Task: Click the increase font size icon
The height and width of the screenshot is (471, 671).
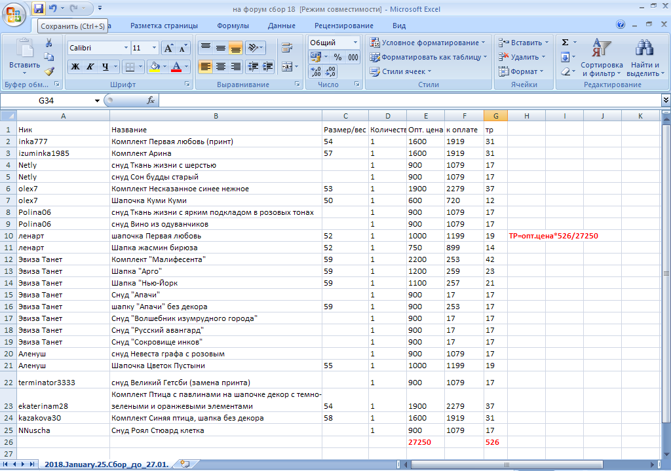Action: click(168, 48)
